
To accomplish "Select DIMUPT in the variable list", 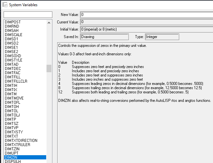I will [25, 153].
